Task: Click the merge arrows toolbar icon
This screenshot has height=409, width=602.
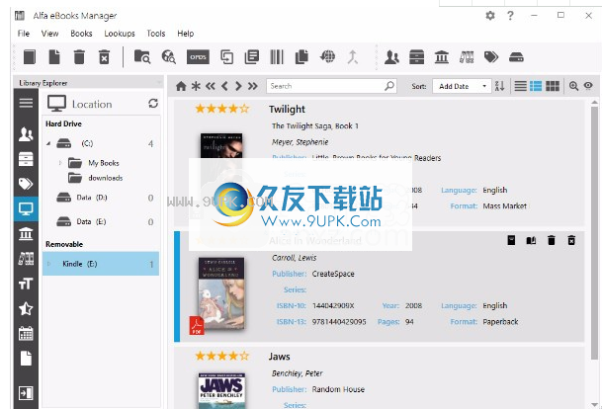Action: [x=353, y=57]
